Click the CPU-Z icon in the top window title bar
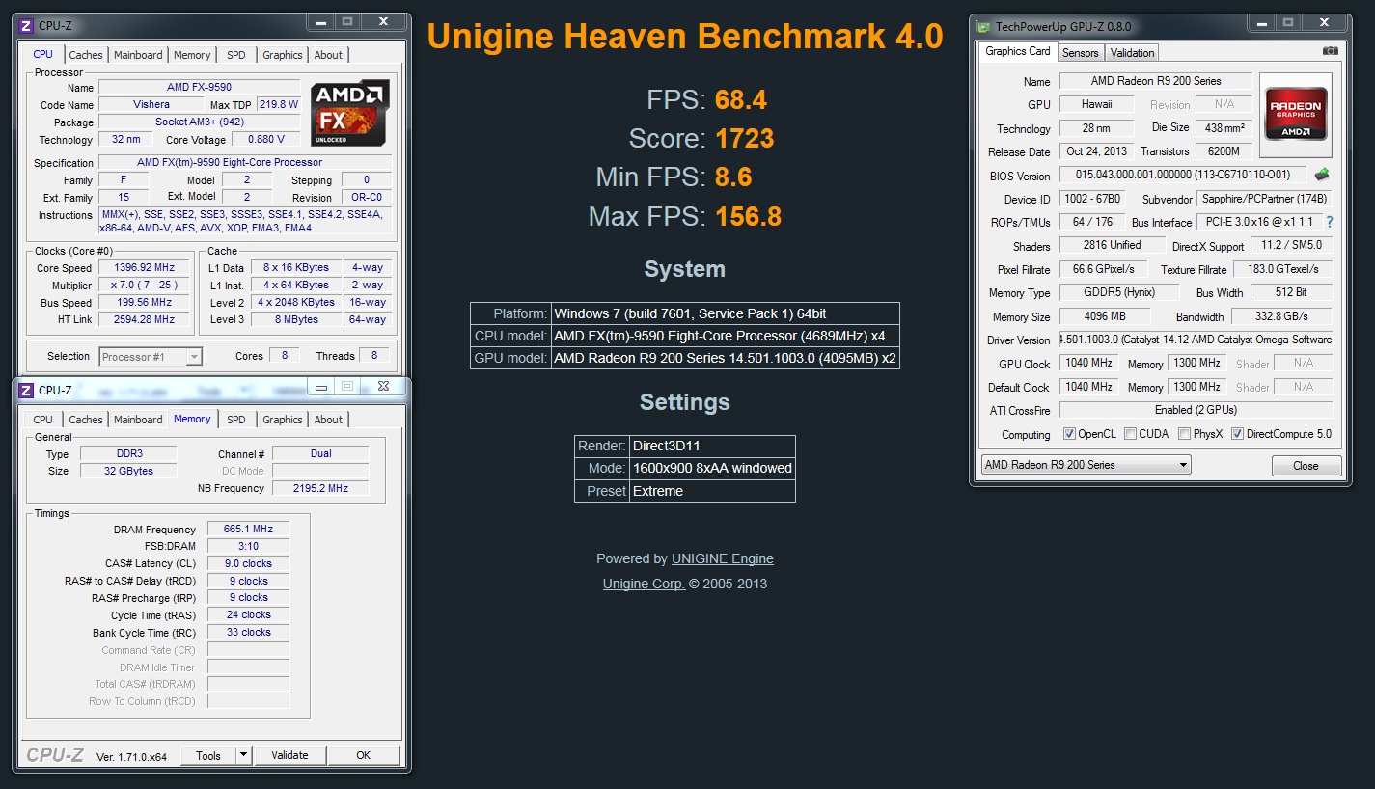Screen dimensions: 1375x789 [26, 25]
